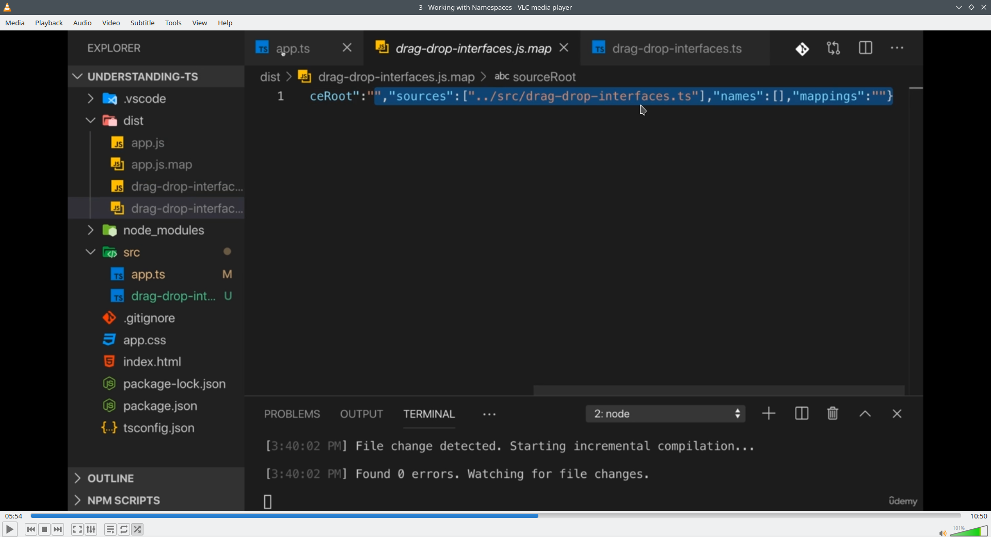The image size is (991, 537).
Task: Open the app.css file
Action: point(156,340)
